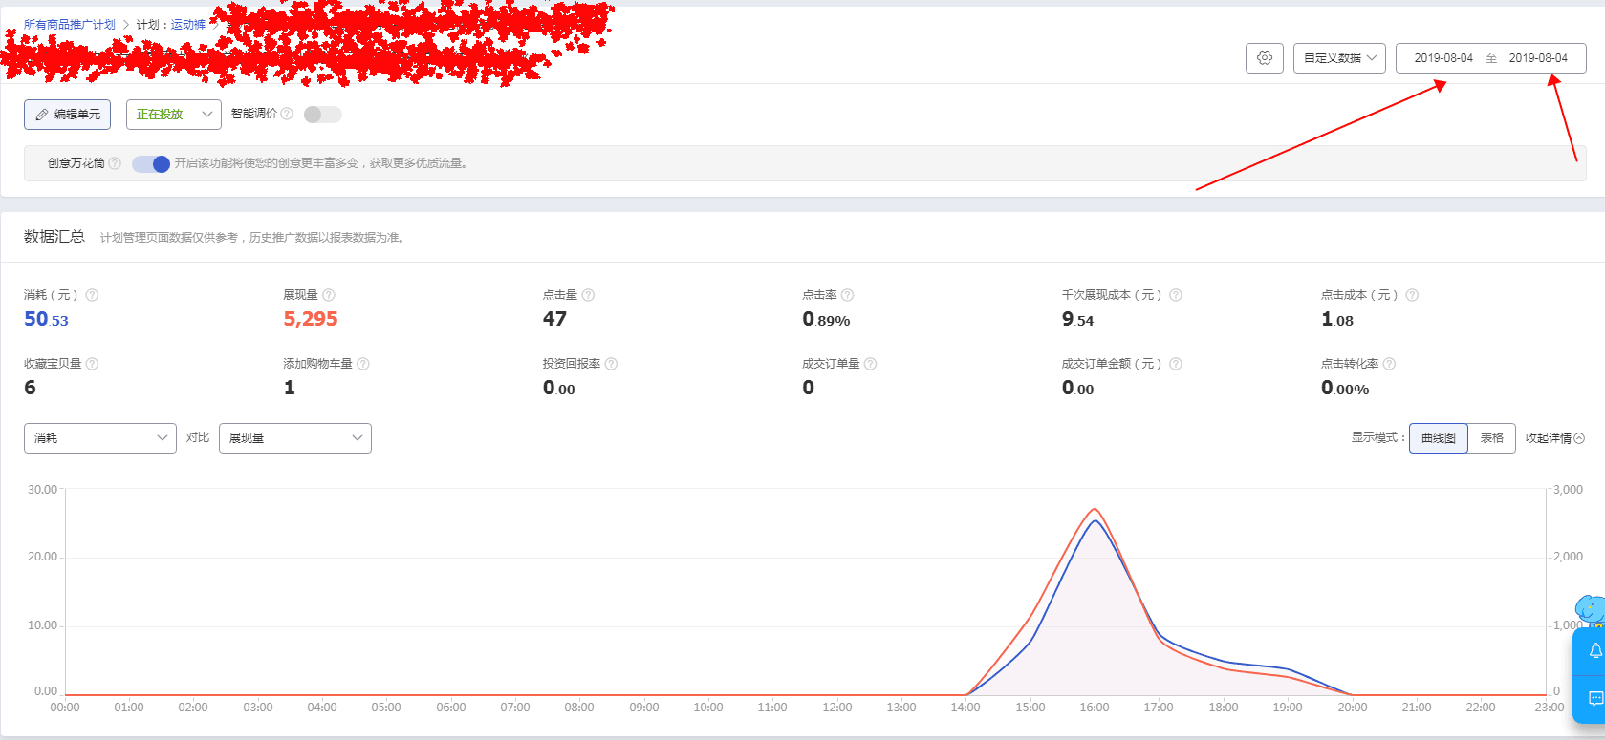Image resolution: width=1605 pixels, height=740 pixels.
Task: Click the 14:00 label on the chart axis
Action: (x=965, y=708)
